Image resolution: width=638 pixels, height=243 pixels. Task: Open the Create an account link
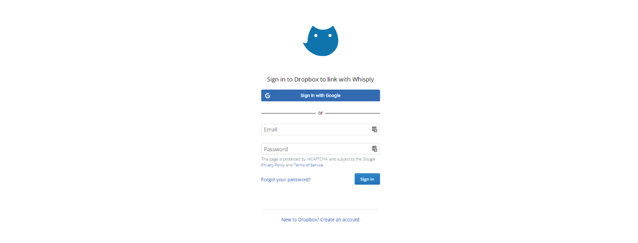[x=340, y=219]
